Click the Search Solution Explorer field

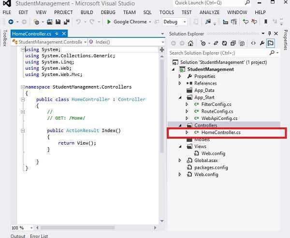pyautogui.click(x=222, y=53)
